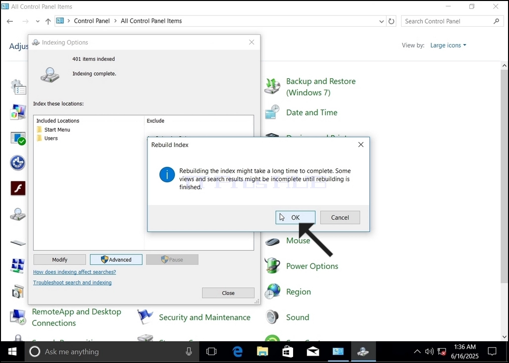Image resolution: width=509 pixels, height=363 pixels.
Task: Click the breadcrumb chevron after Control Panel
Action: [115, 21]
